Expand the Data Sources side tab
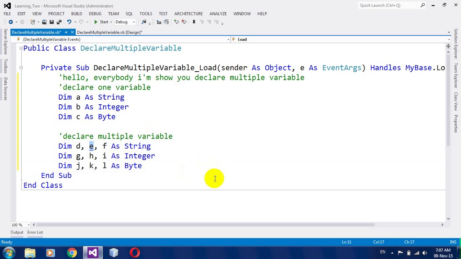 coord(5,88)
